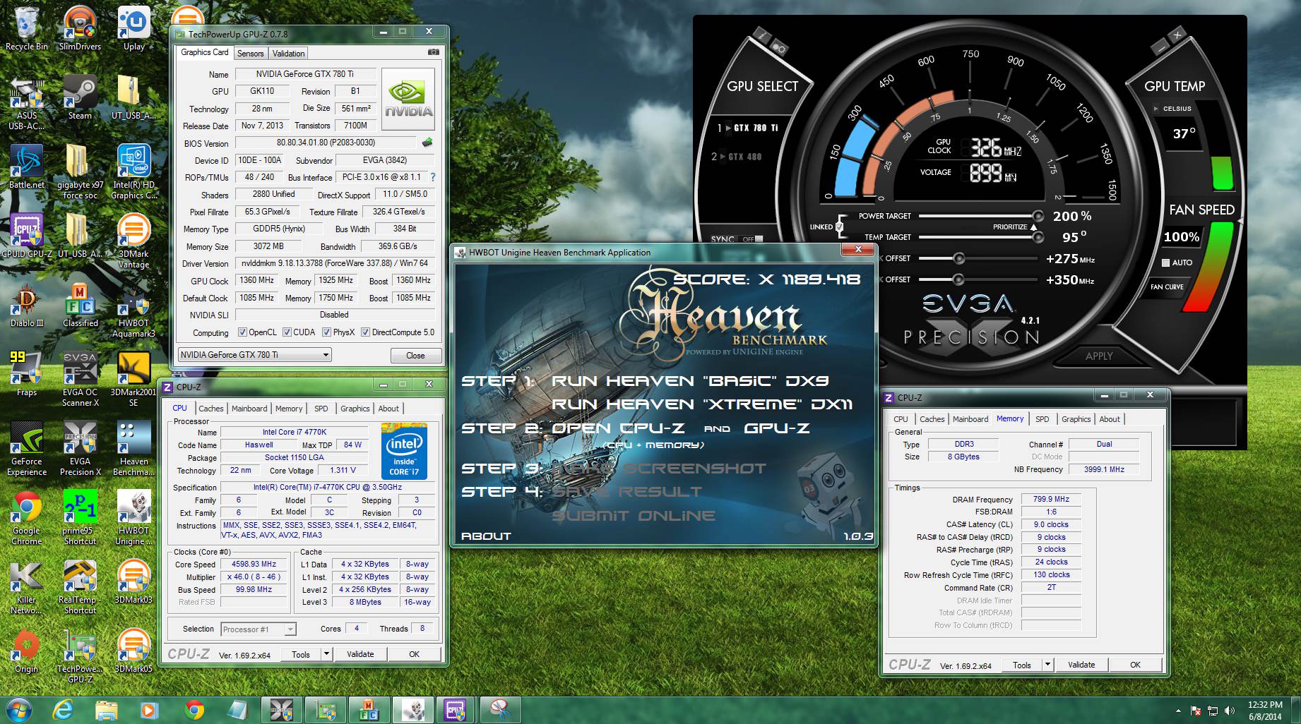Open EVGA OC Scanner X shortcut

point(80,380)
